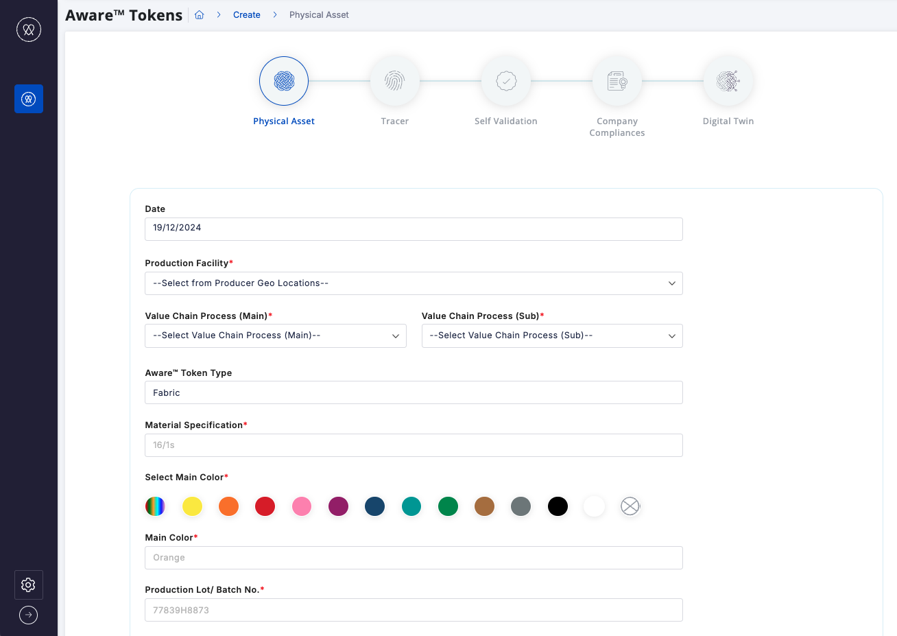
Task: Choose the multicolor rainbow swatch
Action: click(x=156, y=506)
